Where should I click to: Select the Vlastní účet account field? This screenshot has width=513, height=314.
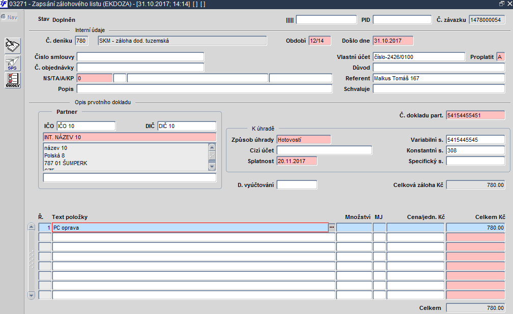click(x=419, y=57)
